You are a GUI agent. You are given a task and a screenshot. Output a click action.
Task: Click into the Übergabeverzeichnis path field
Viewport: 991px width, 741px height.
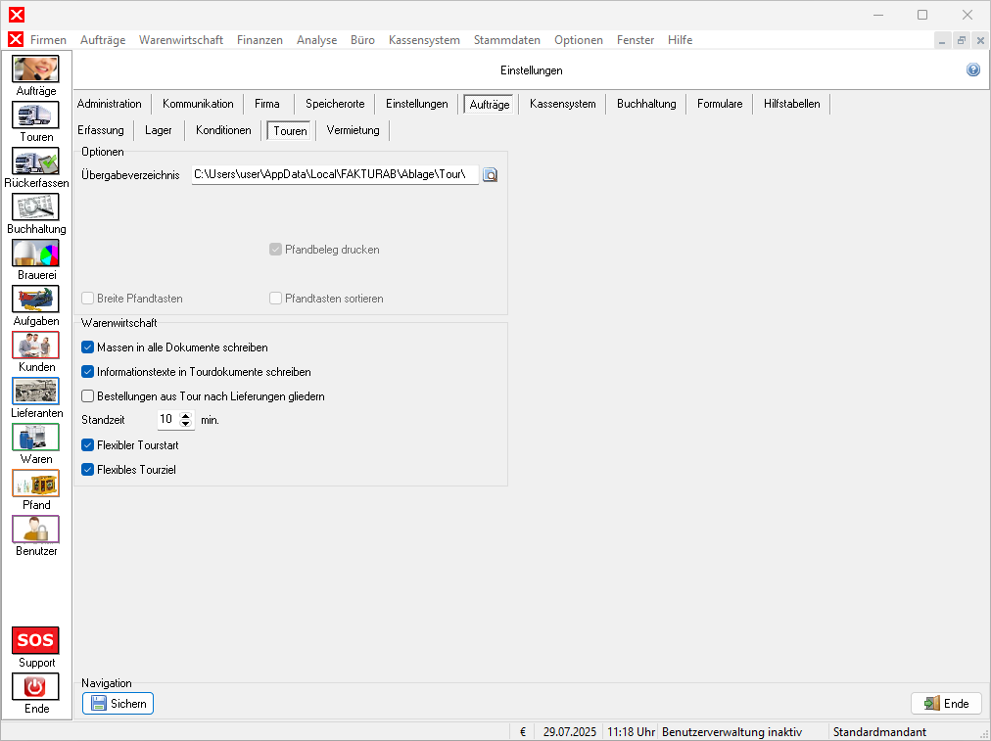point(333,175)
